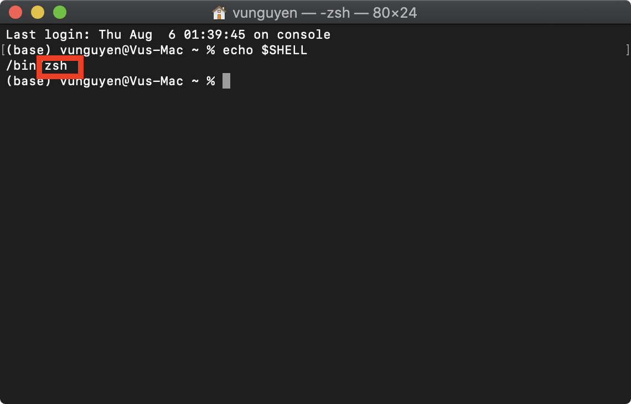
Task: Click the window title 'vunguyen — -zsh — 80×24'
Action: click(x=324, y=13)
